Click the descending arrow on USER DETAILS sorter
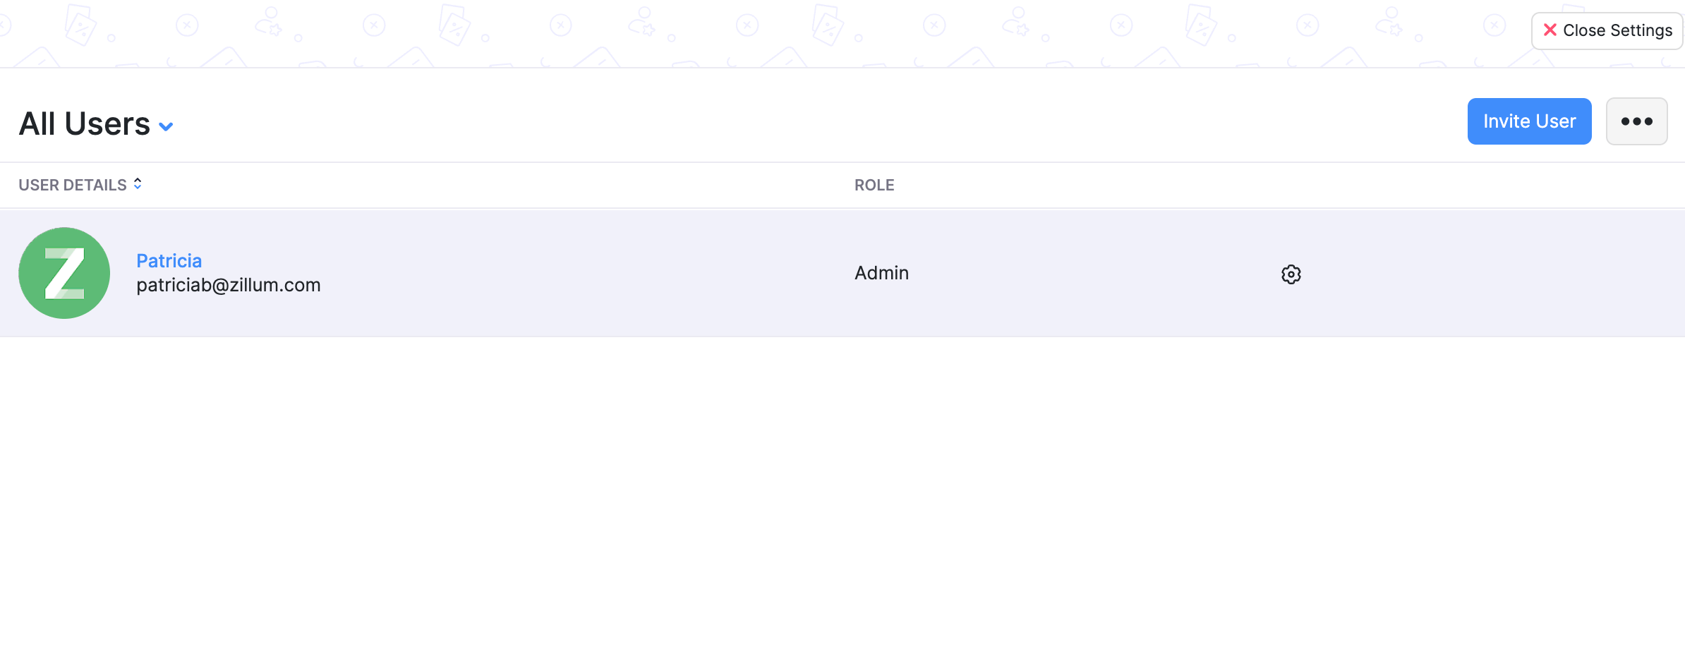The height and width of the screenshot is (661, 1685). (138, 188)
